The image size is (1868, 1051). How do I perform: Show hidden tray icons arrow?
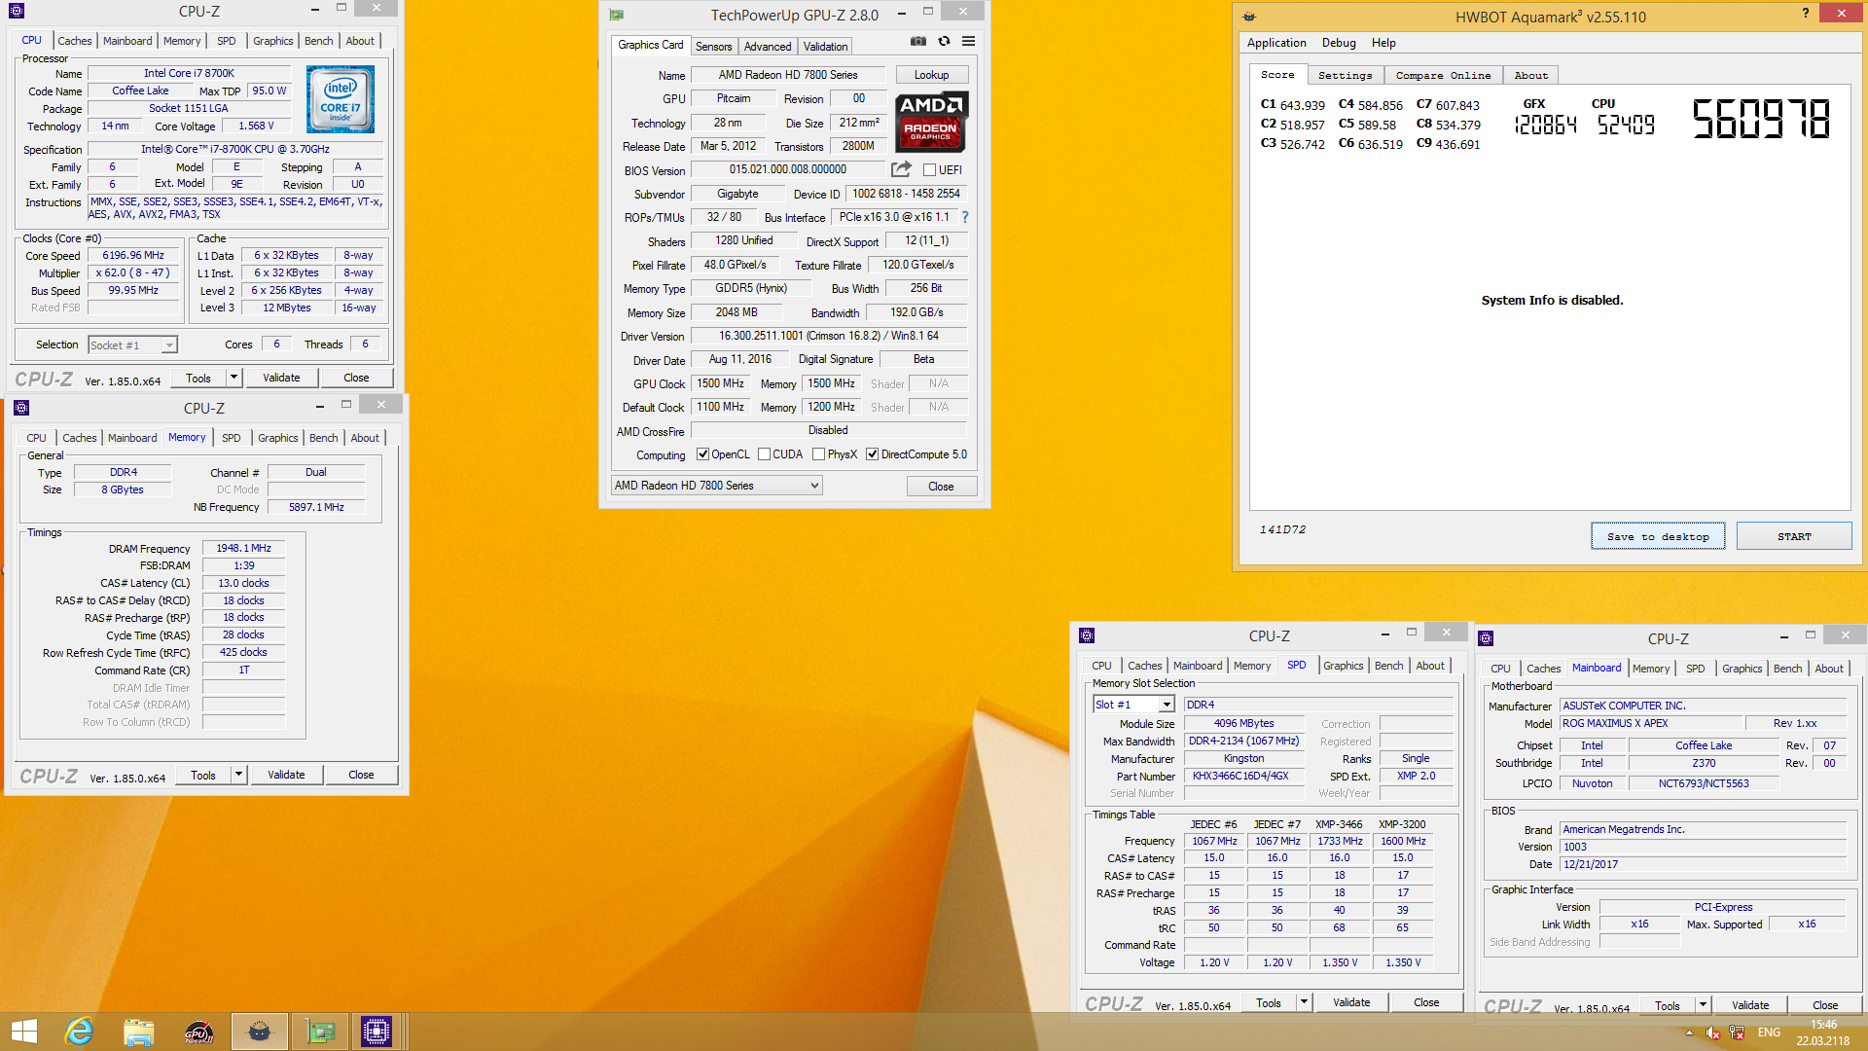click(x=1689, y=1033)
